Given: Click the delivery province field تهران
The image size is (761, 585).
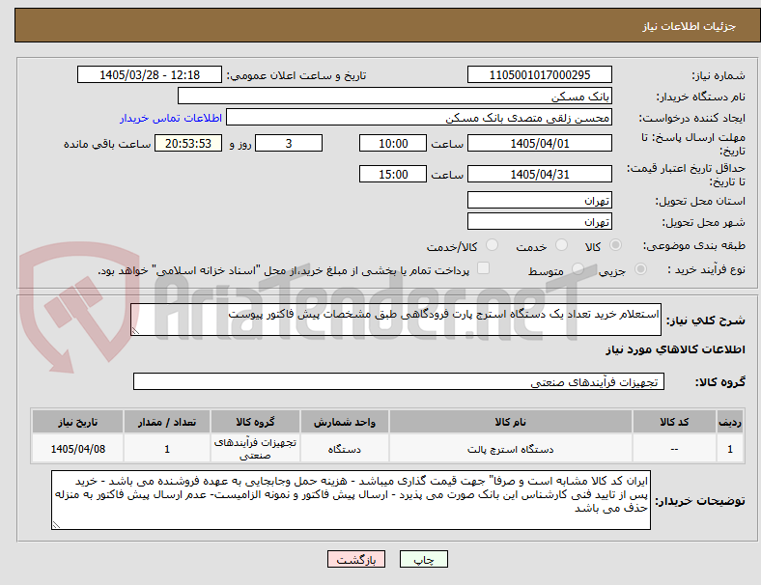Looking at the screenshot, I should 539,201.
